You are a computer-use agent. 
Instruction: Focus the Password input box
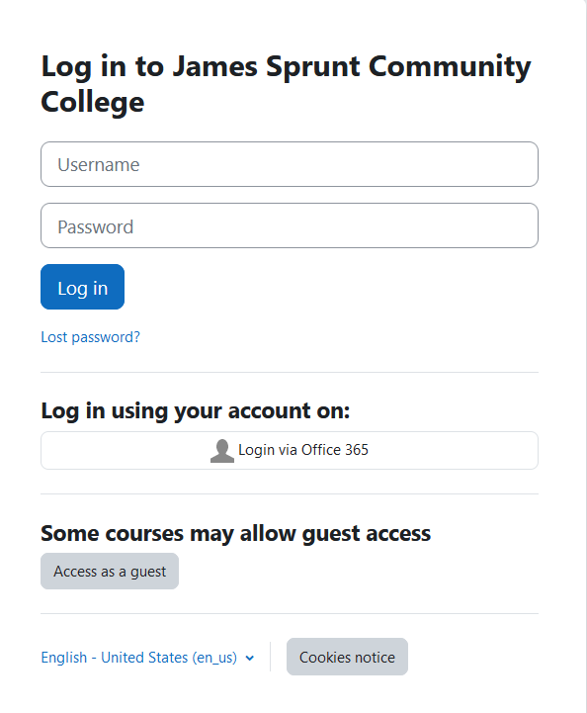290,225
